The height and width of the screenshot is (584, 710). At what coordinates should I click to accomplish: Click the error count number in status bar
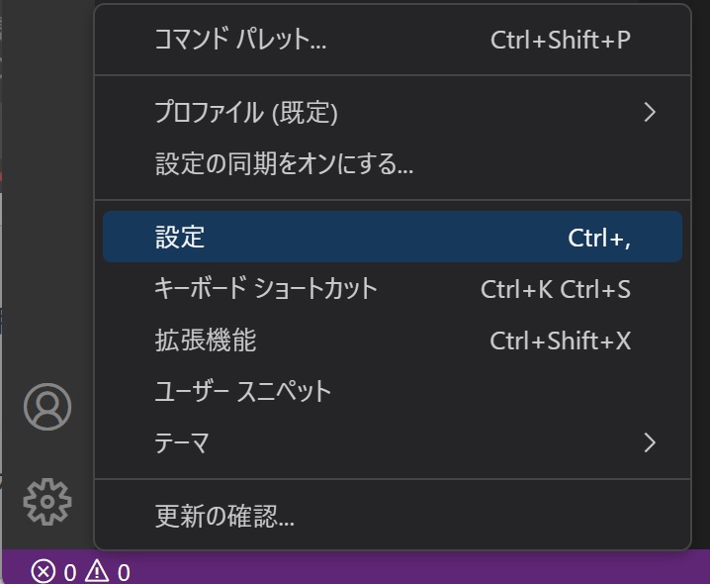point(70,573)
